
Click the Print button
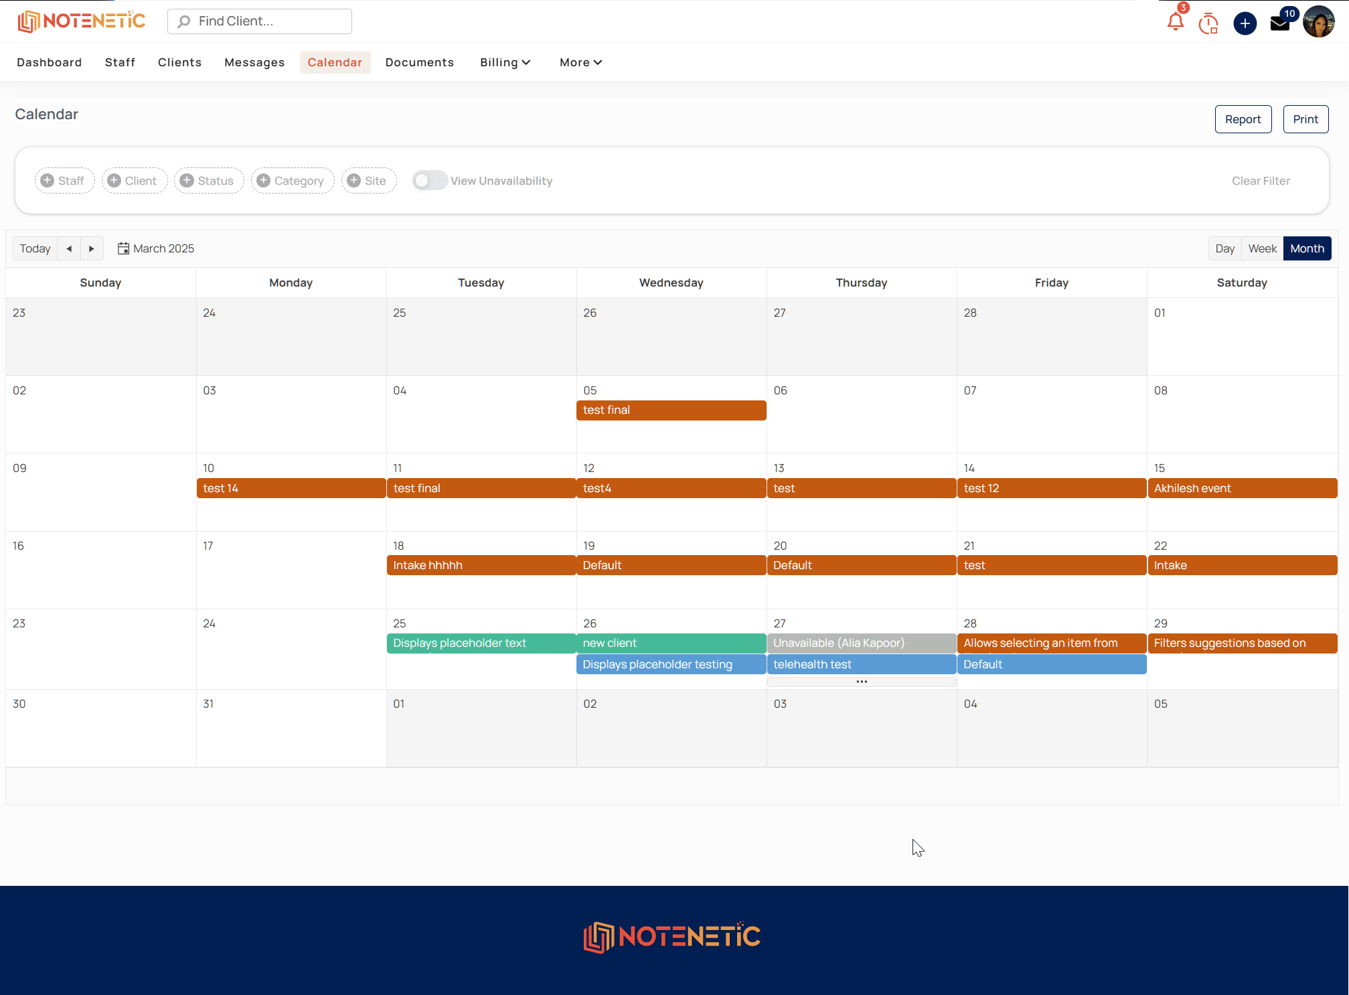pos(1305,119)
